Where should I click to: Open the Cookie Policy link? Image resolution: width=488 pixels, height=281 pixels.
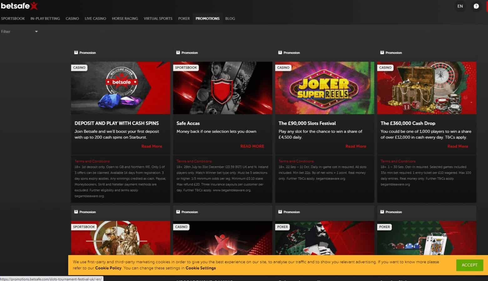coord(108,268)
